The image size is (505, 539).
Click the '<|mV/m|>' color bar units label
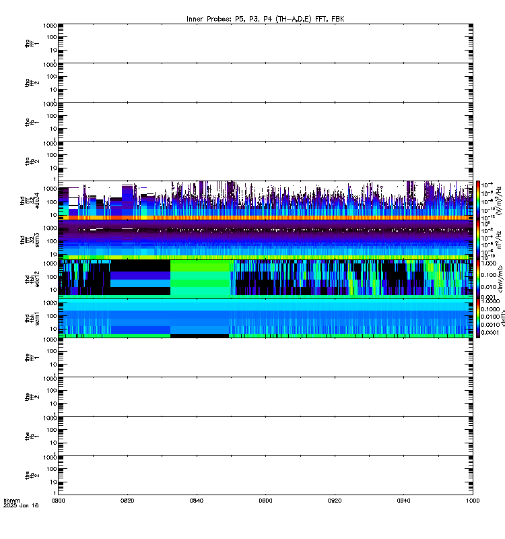(x=500, y=279)
